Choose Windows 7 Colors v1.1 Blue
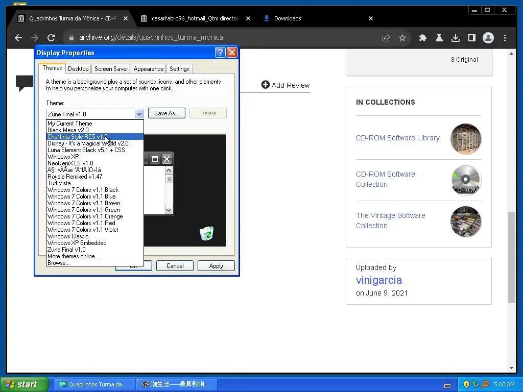The width and height of the screenshot is (523, 392). click(x=94, y=197)
